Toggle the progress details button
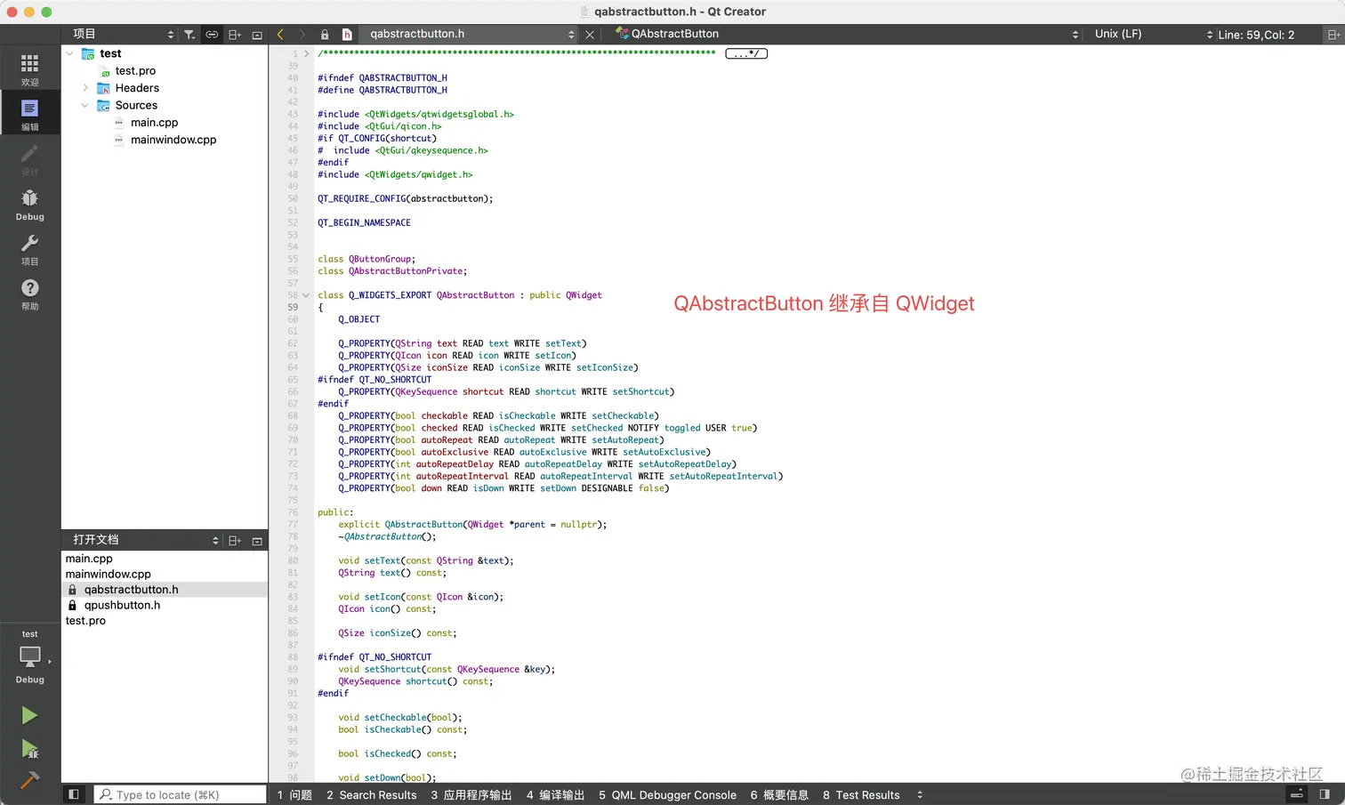Image resolution: width=1345 pixels, height=805 pixels. coord(1297,794)
